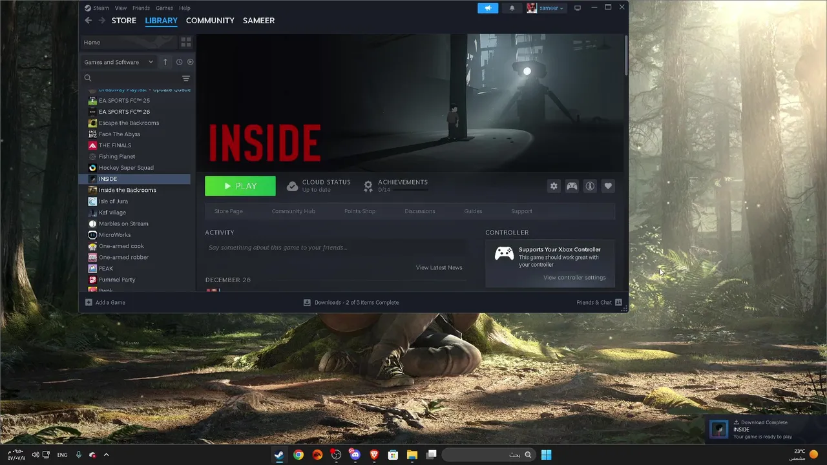Expand the Games and Software dropdown

tap(119, 62)
